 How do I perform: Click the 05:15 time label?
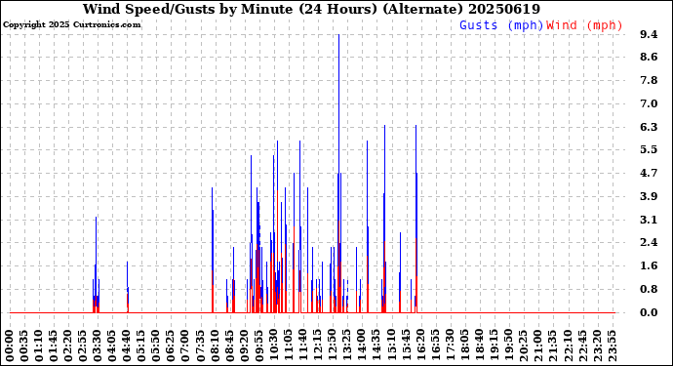pos(141,346)
